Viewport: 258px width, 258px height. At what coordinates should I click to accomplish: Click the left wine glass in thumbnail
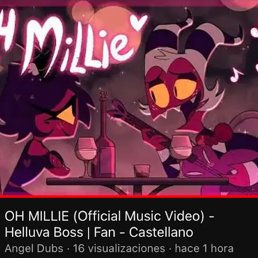[86, 158]
